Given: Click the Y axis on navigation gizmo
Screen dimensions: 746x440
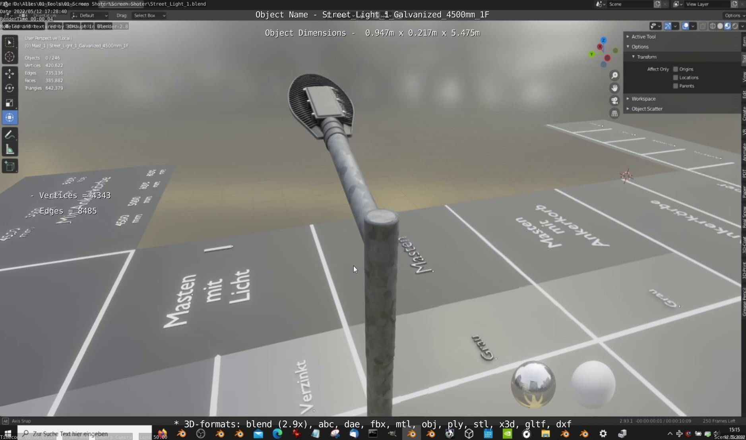Looking at the screenshot, I should coord(591,54).
